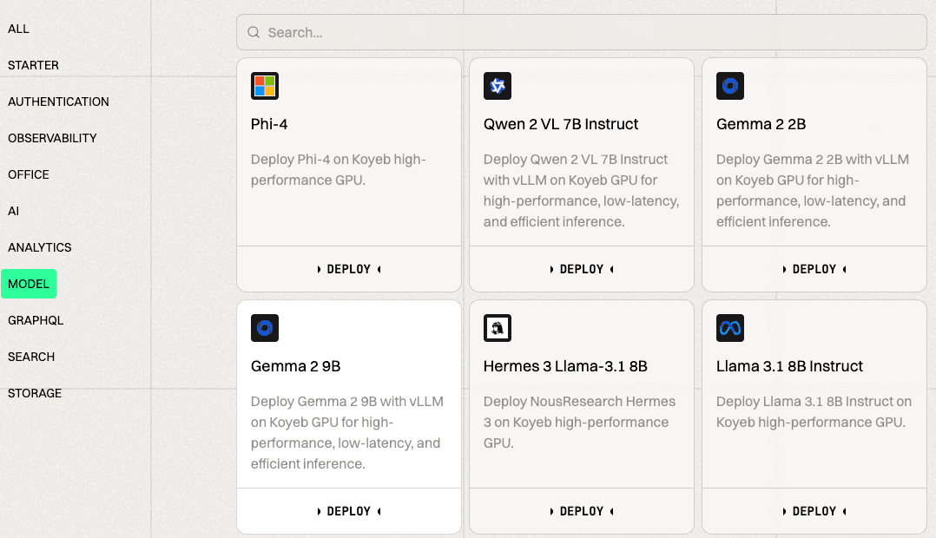Open the Hermes 3 Llama-3.1 8B card
This screenshot has height=538, width=936.
564,366
